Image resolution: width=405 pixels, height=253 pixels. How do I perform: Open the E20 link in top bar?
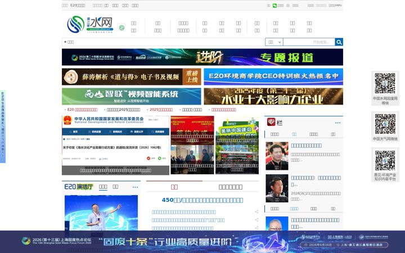(78, 6)
